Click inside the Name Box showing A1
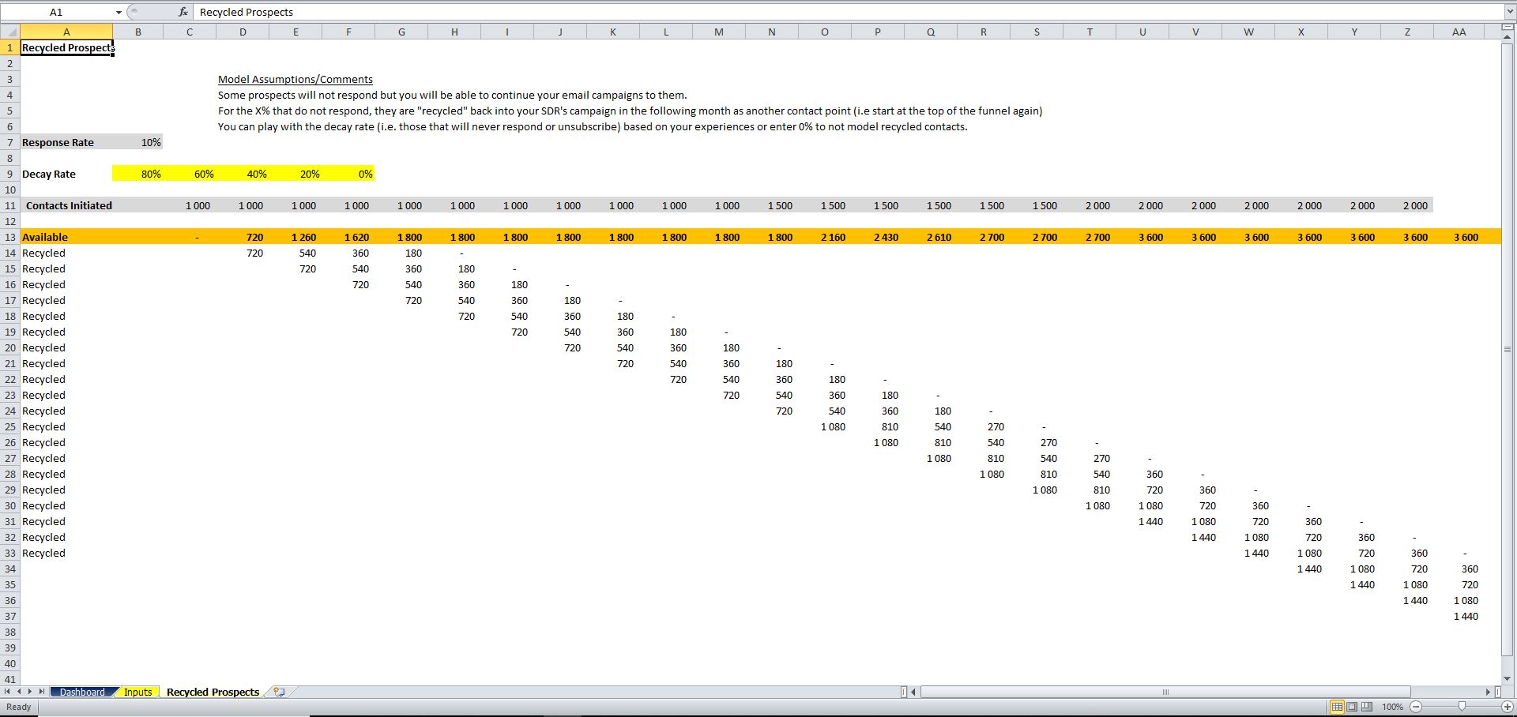Image resolution: width=1517 pixels, height=717 pixels. [59, 12]
